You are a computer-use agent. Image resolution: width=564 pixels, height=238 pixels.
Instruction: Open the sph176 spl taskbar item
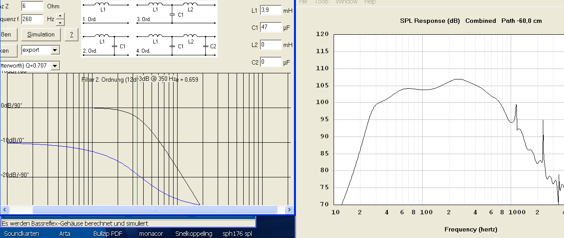click(237, 234)
